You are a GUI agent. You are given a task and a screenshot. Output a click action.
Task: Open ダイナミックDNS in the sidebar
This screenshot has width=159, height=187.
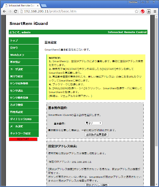(x=24, y=119)
